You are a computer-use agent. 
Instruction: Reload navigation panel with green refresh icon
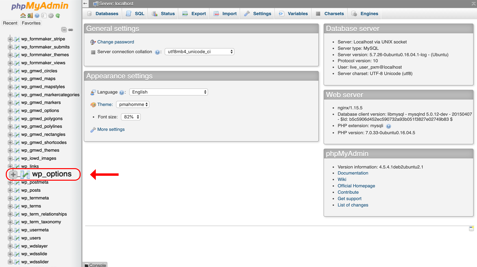coord(58,15)
